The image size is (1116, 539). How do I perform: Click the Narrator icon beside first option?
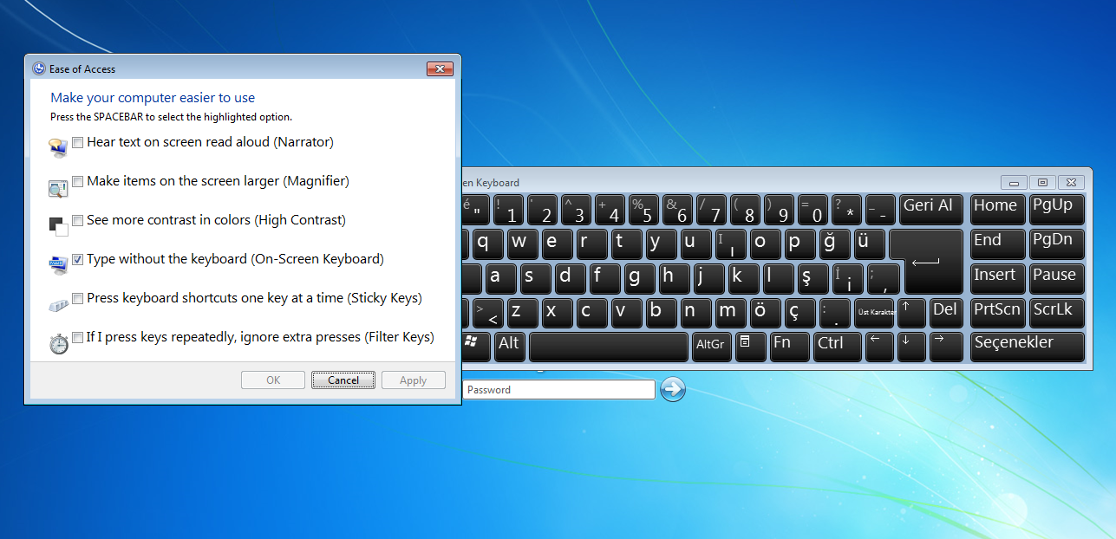pyautogui.click(x=58, y=148)
